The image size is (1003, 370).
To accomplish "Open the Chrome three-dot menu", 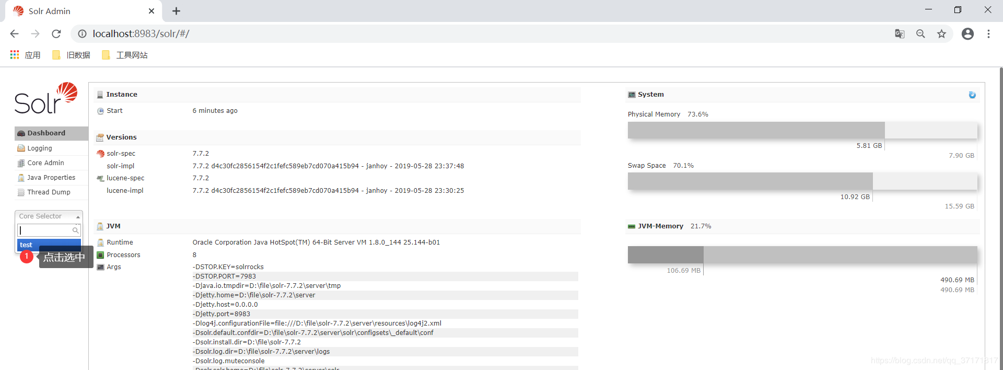I will click(988, 34).
